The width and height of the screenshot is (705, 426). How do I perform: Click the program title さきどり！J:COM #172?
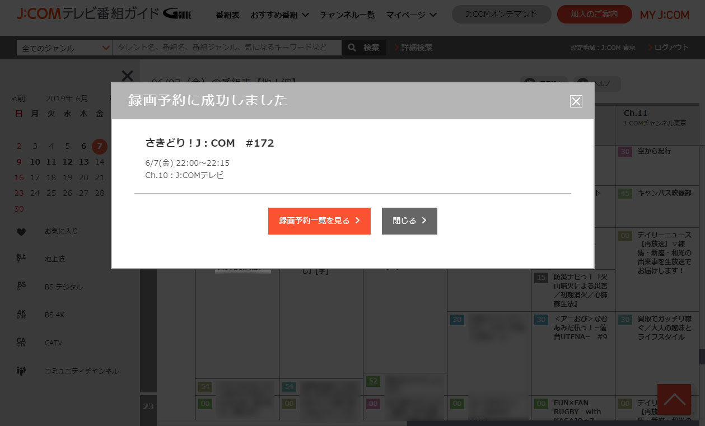point(209,143)
